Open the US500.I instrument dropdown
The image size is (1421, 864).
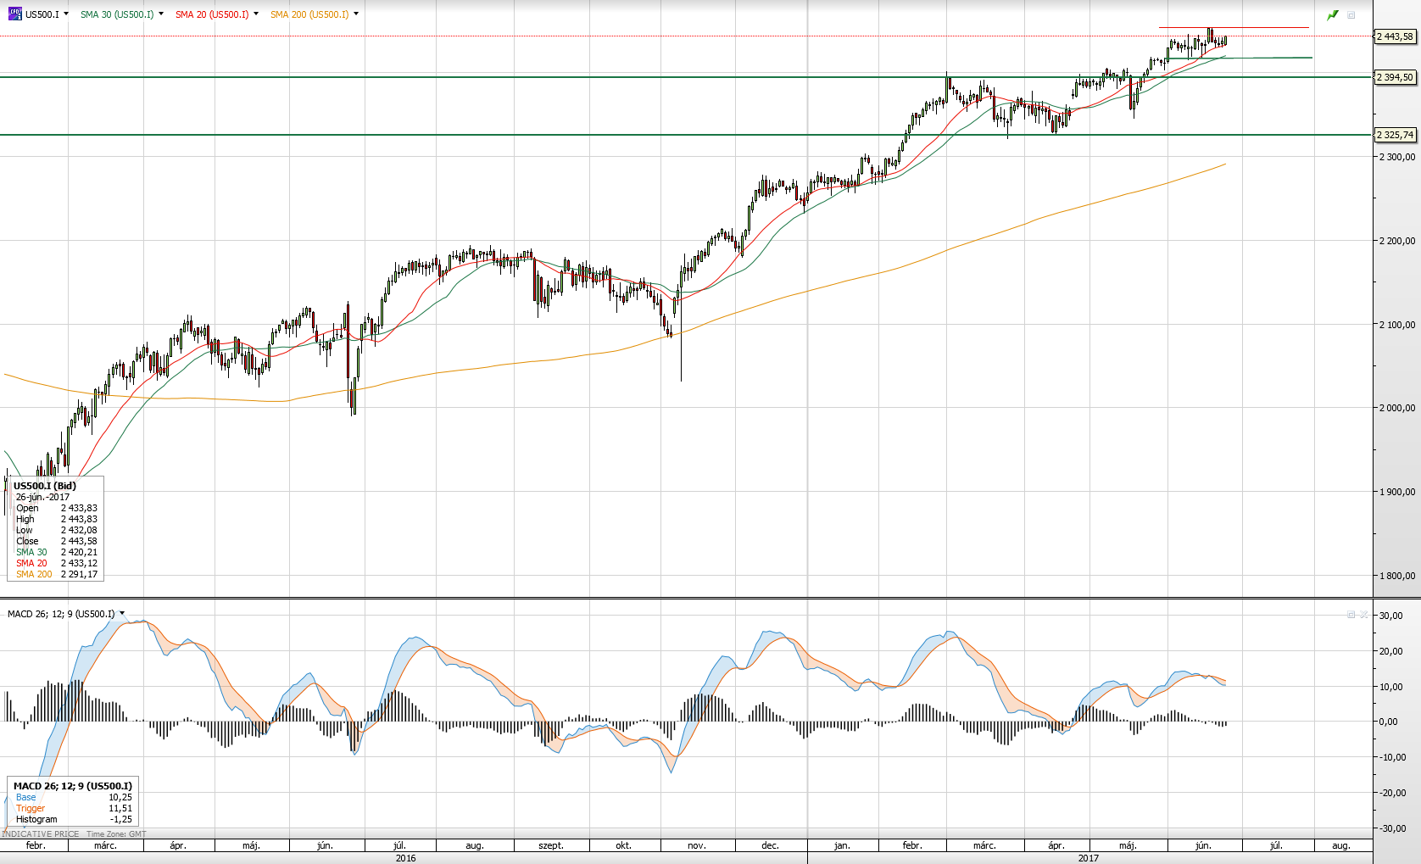click(x=66, y=14)
